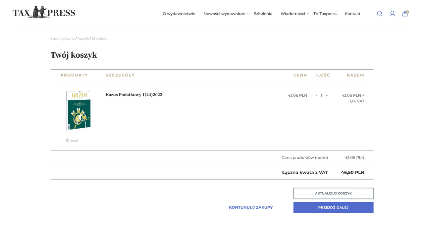The width and height of the screenshot is (424, 231).
Task: Click the Szczegóły column header
Action: 120,75
